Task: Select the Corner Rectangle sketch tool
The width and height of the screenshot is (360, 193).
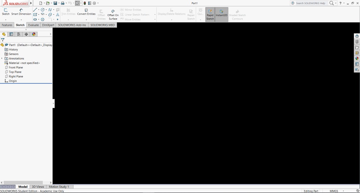Action: point(35,15)
